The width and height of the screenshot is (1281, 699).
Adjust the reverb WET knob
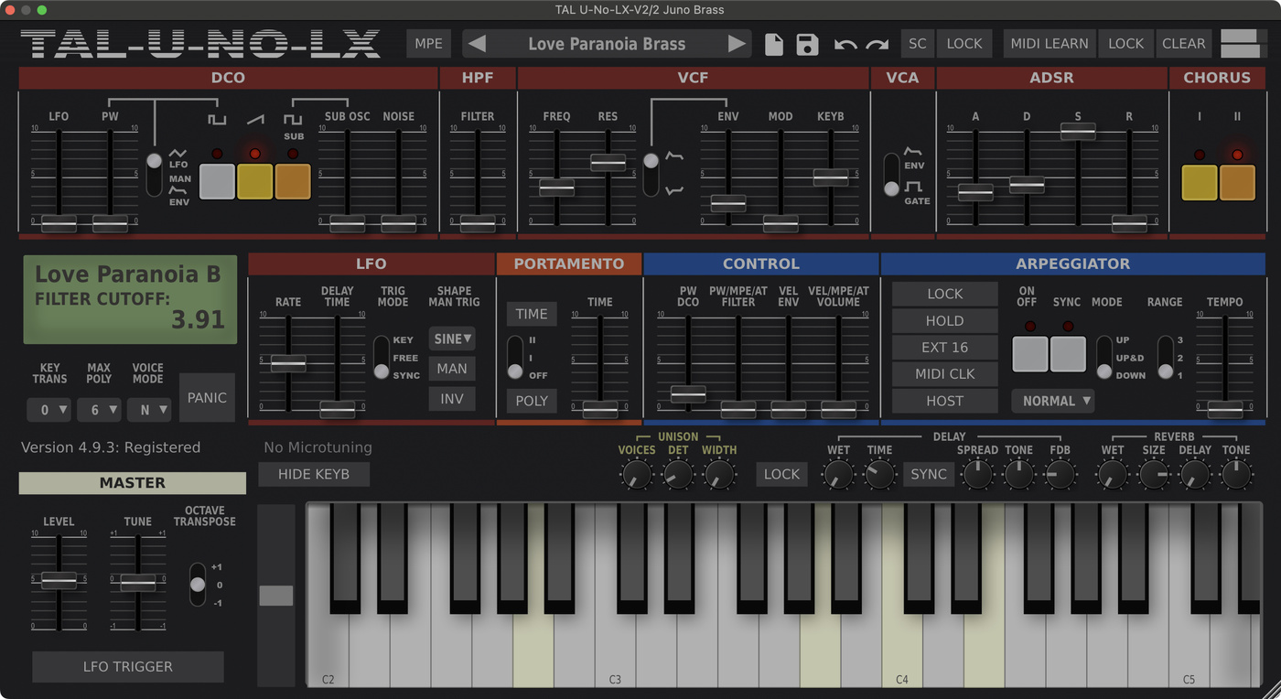1113,474
